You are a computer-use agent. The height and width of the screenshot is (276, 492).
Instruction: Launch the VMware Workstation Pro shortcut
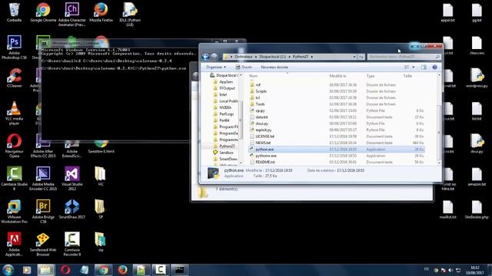tap(14, 212)
